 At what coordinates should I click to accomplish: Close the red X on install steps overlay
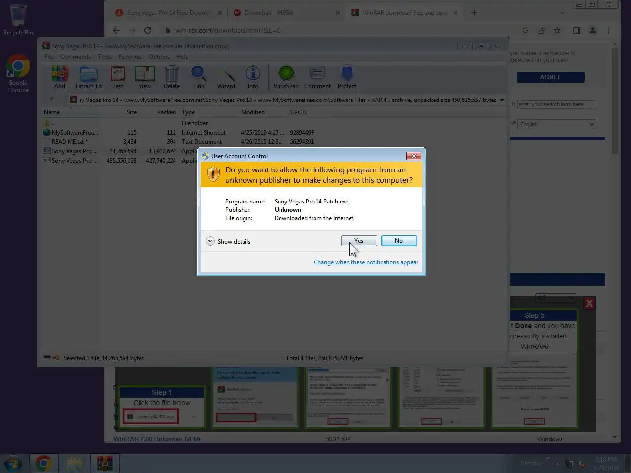point(589,304)
